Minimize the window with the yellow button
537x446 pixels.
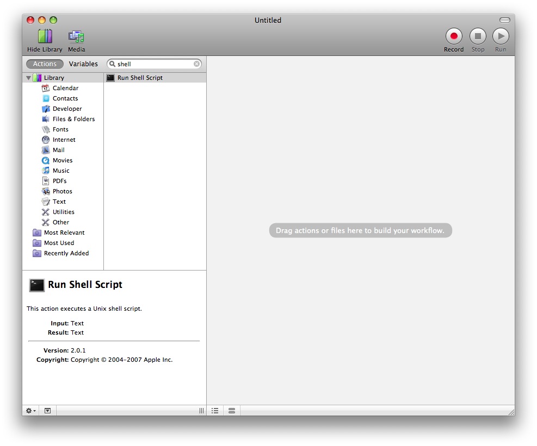click(42, 20)
